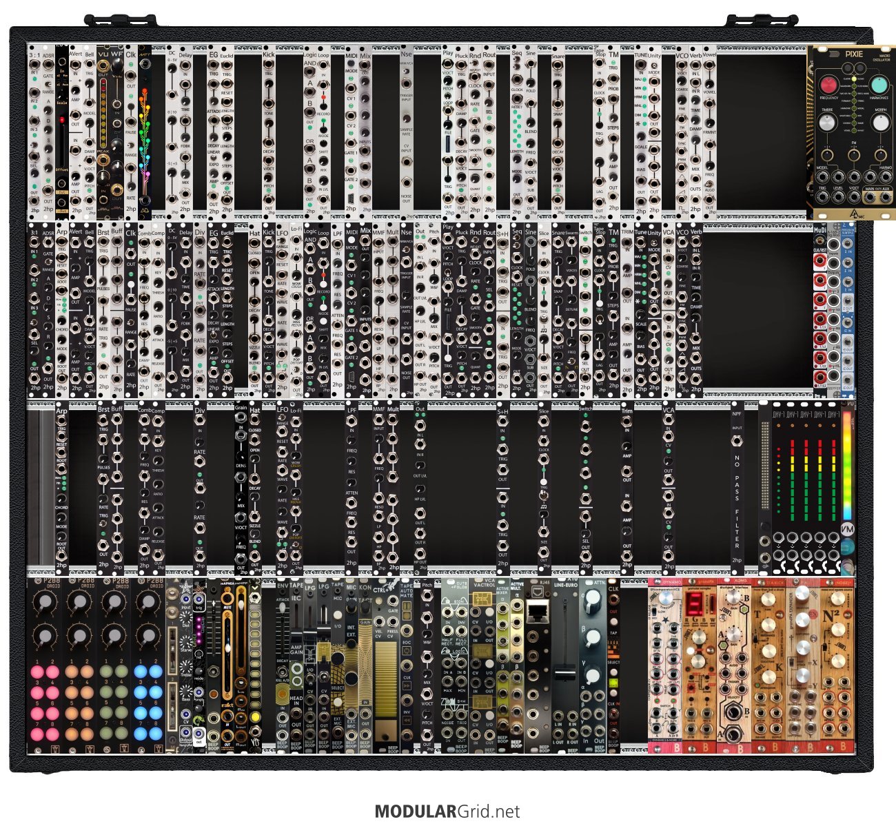Flip the Tea Kick slide switch

coord(756,638)
